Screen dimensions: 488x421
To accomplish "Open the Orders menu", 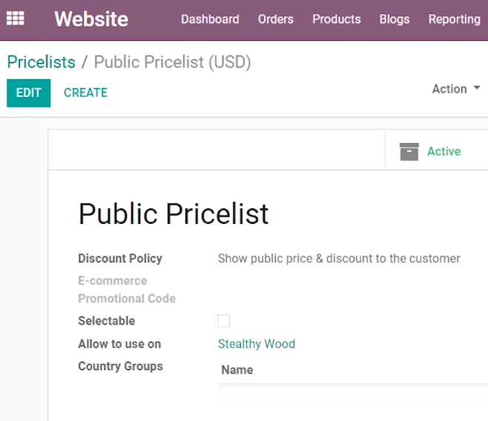I will (x=276, y=19).
